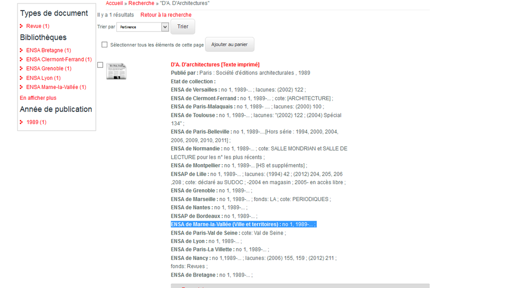Viewport: 511px width, 288px height.
Task: Click the red arrow bullet beside ENSA Clermont-Ferrand
Action: pyautogui.click(x=21, y=59)
